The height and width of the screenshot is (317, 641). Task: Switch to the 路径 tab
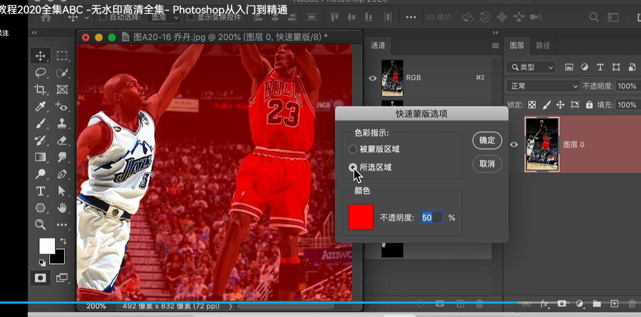click(x=543, y=45)
